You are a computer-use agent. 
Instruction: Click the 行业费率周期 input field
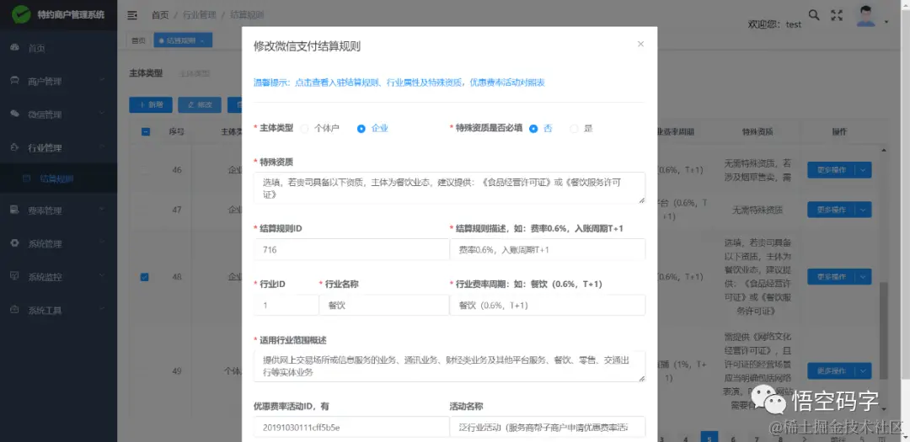(x=548, y=305)
